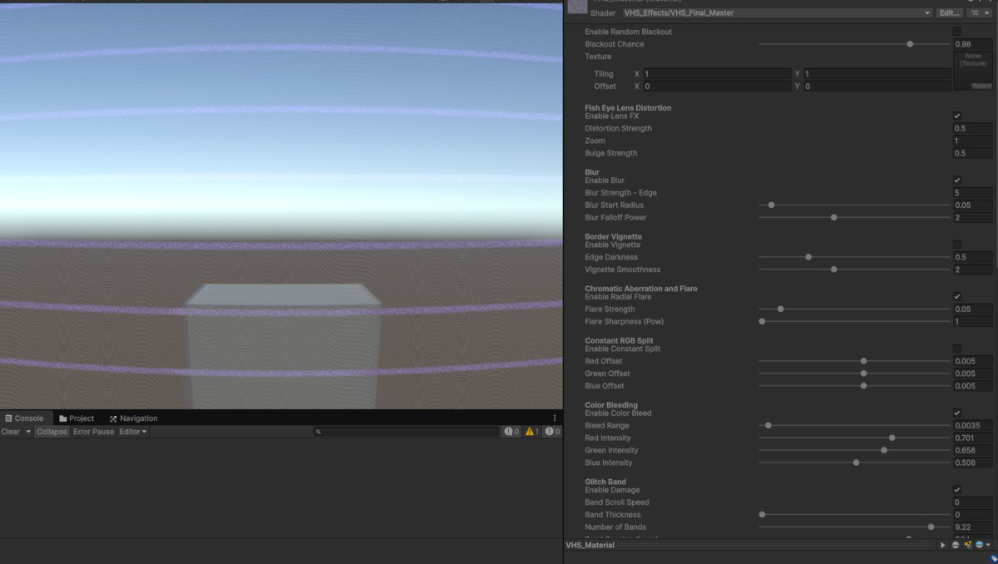This screenshot has height=564, width=998.
Task: Open the Editor dropdown in the console
Action: 133,432
